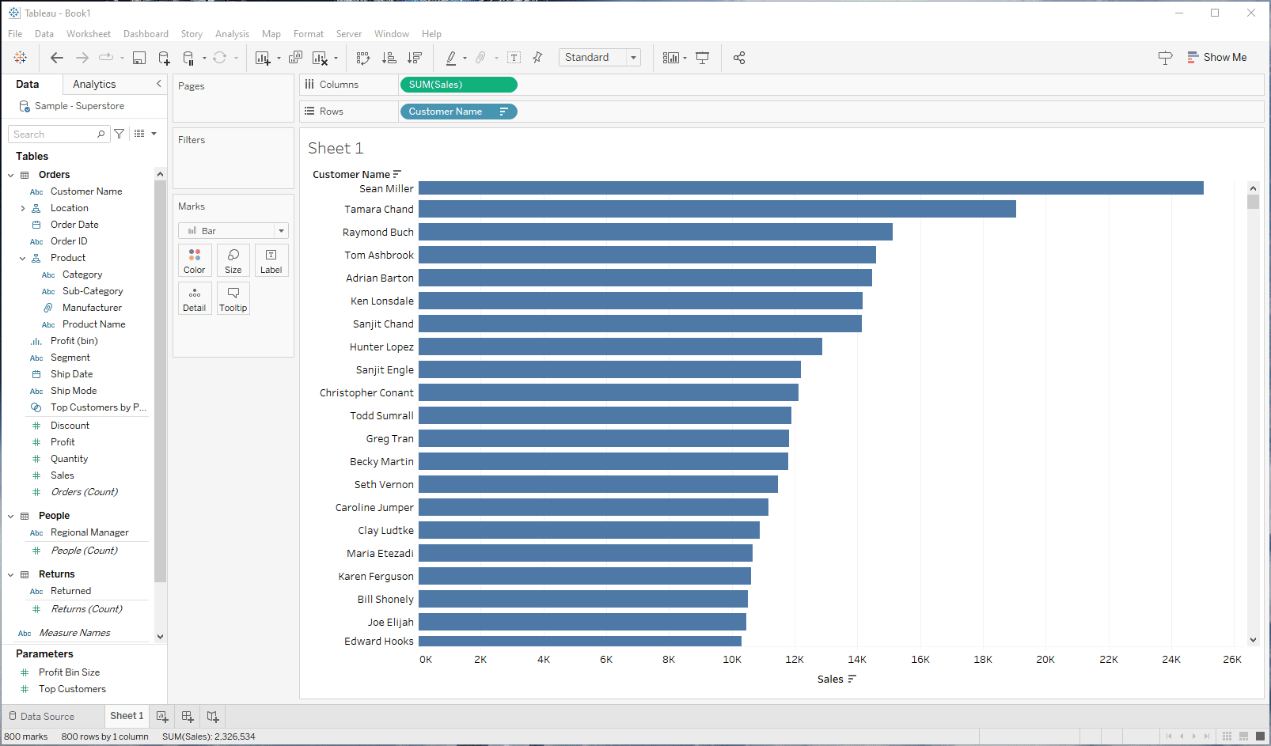Switch to the Analytics tab

(94, 85)
